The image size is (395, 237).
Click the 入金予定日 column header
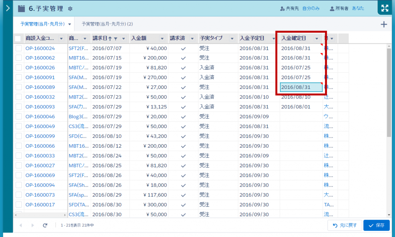(x=252, y=38)
